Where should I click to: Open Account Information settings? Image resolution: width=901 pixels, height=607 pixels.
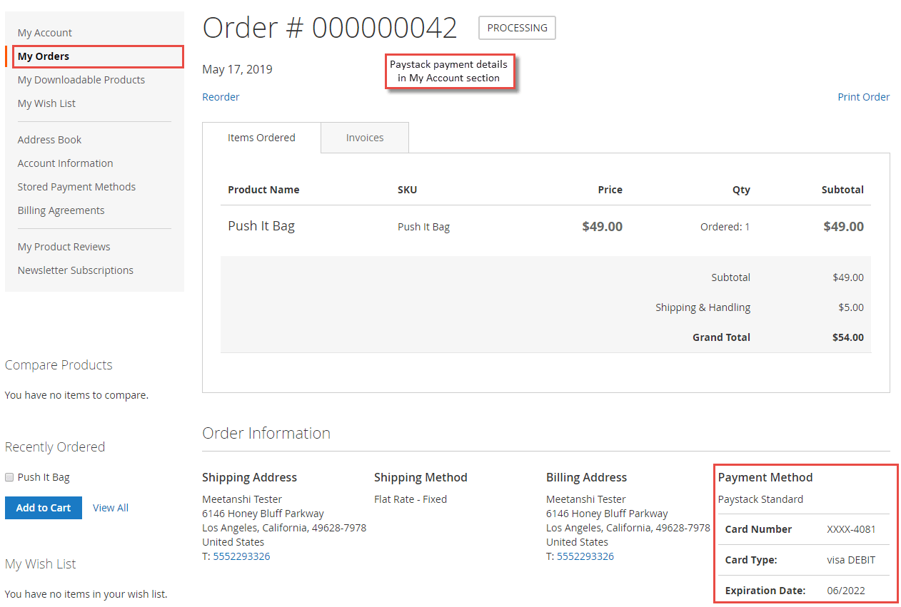tap(65, 163)
